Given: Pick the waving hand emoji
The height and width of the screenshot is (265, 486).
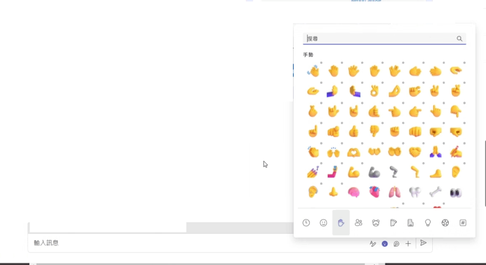Looking at the screenshot, I should [x=313, y=71].
